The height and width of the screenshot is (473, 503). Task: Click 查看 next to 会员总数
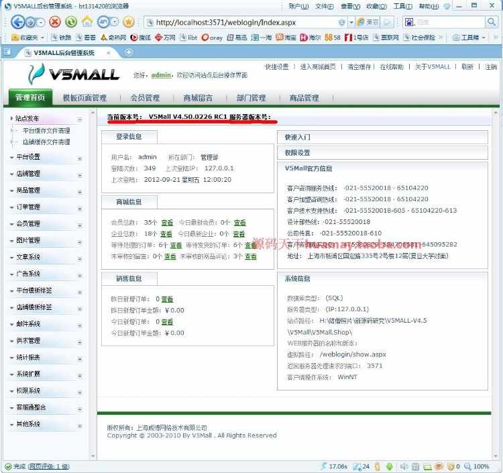167,222
